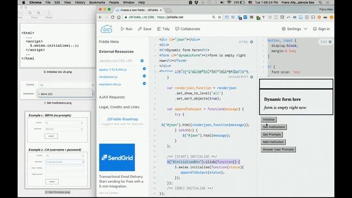Open CSS panel settings gear
Screen dimensions: 352x198
tap(330, 42)
